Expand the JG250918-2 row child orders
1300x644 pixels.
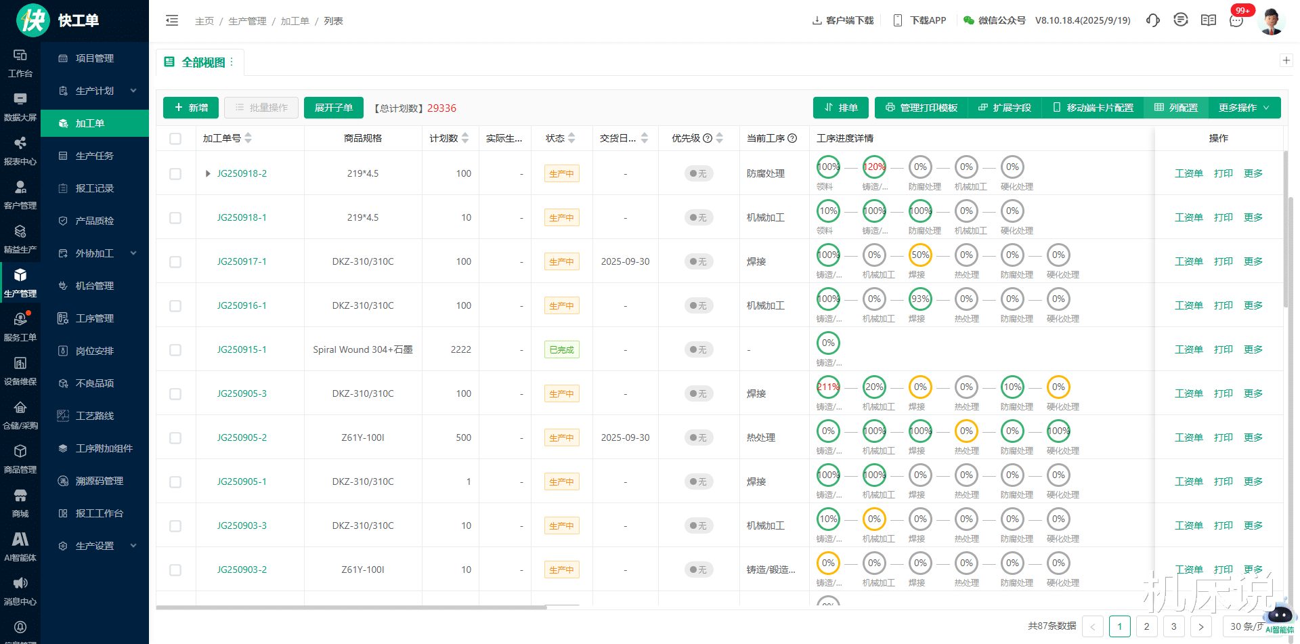(208, 173)
